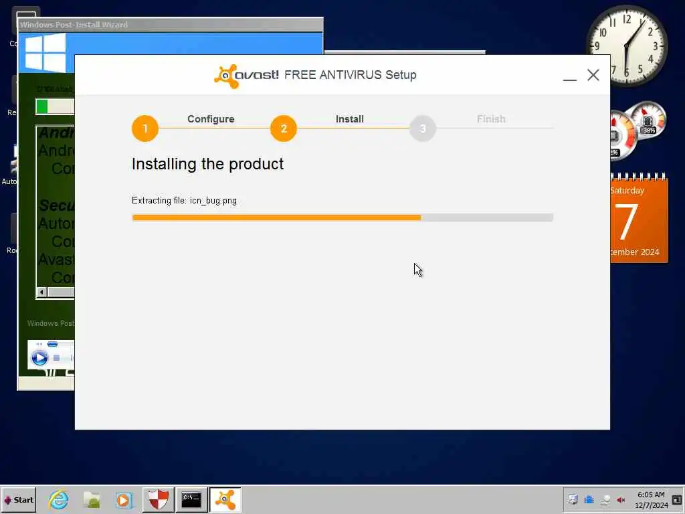Screen dimensions: 685x514
Task: Click the 'Installing the product' heading
Action: [x=207, y=164]
